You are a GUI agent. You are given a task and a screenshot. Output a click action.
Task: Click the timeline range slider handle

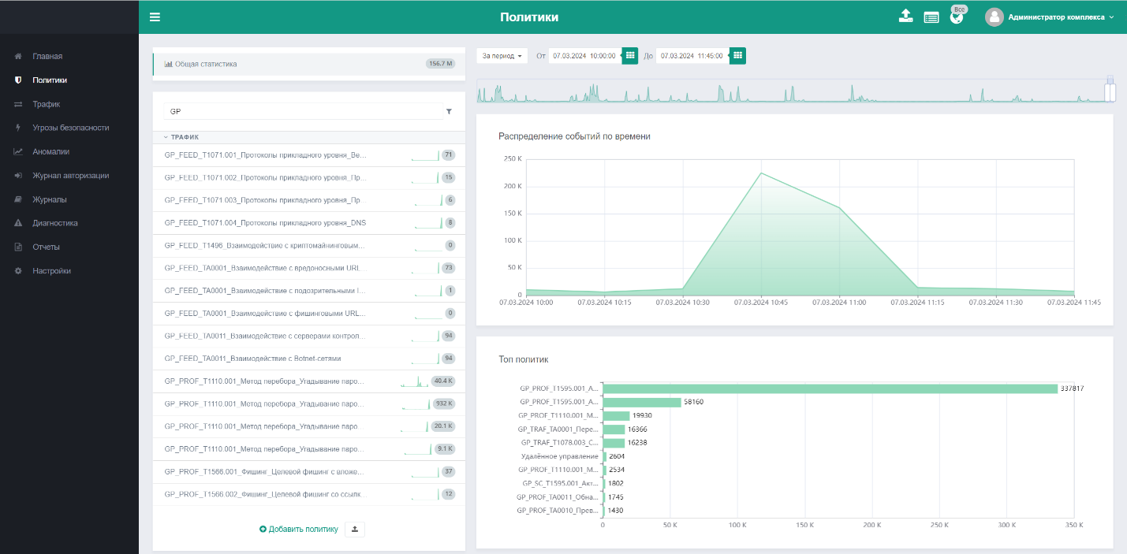[x=1109, y=91]
